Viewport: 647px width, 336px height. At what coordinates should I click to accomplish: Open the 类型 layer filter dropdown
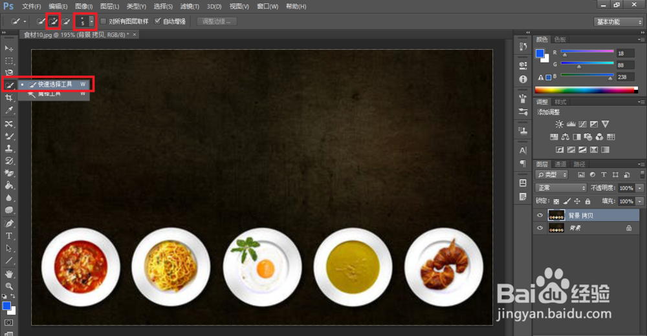tap(552, 175)
